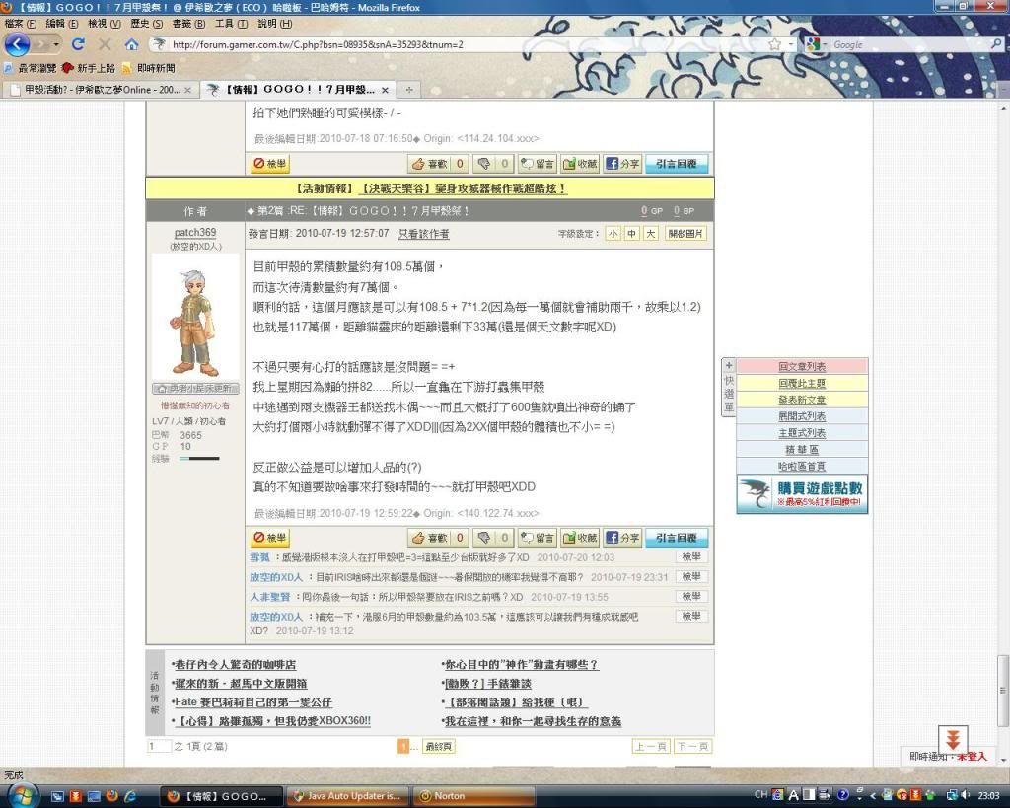Viewport: 1010px width, 808px height.
Task: Dislike the first post with thumbs-down icon
Action: tap(492, 164)
